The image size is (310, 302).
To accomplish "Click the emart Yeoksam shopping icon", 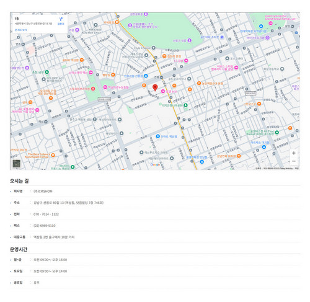I will (x=158, y=136).
